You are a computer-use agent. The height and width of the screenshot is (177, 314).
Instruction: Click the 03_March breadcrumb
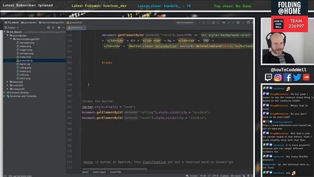tap(12, 23)
